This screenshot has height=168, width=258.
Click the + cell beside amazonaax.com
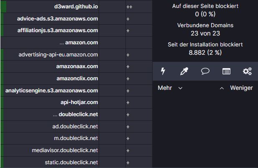(128, 66)
